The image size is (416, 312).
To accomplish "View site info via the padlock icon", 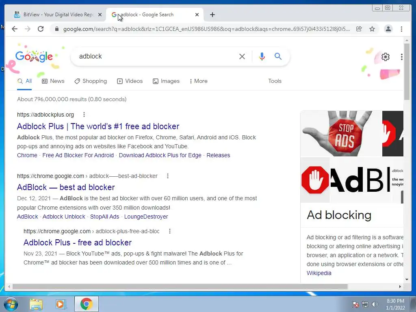I will [56, 29].
